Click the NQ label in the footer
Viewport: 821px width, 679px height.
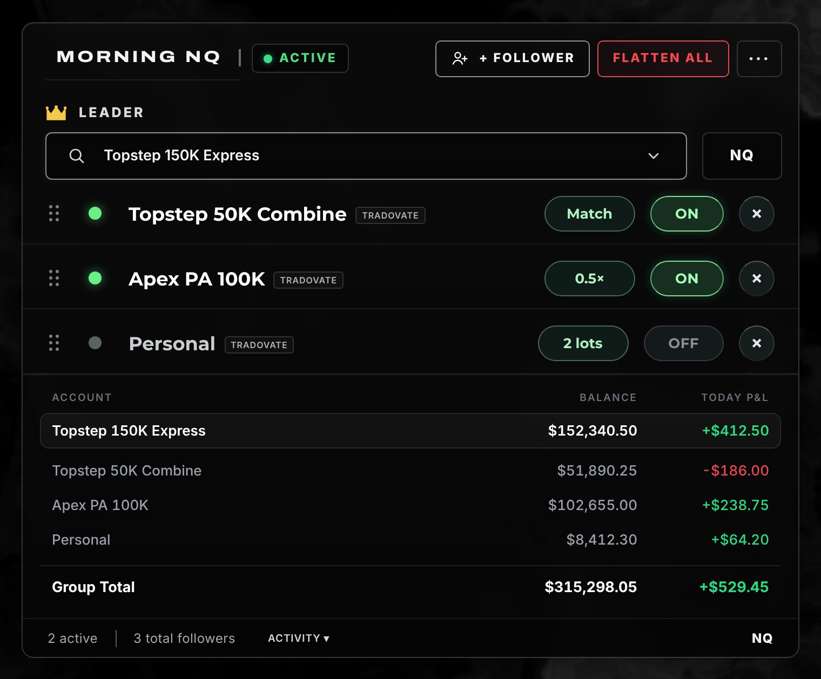coord(762,639)
